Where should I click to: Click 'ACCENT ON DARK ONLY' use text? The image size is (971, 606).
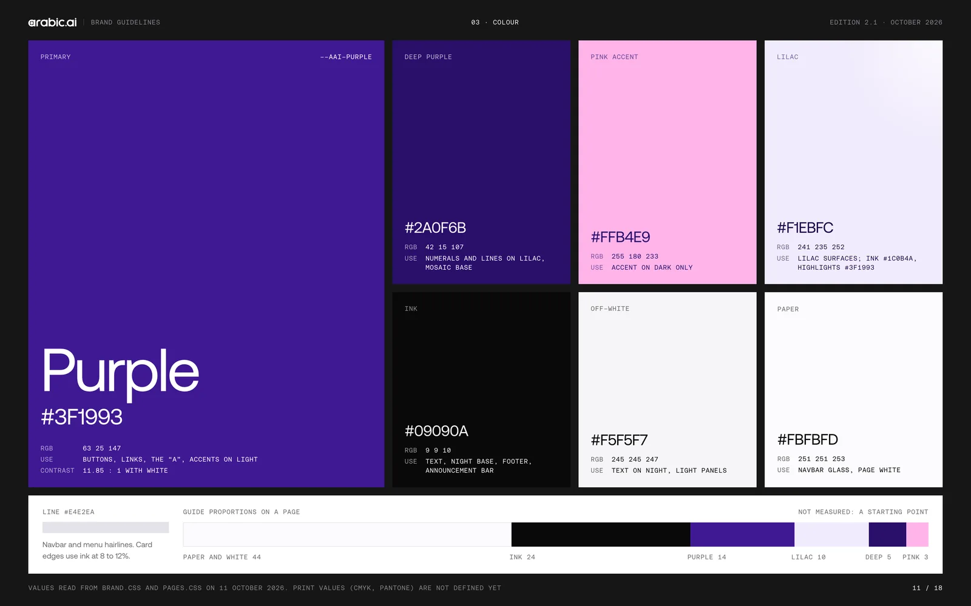tap(652, 268)
